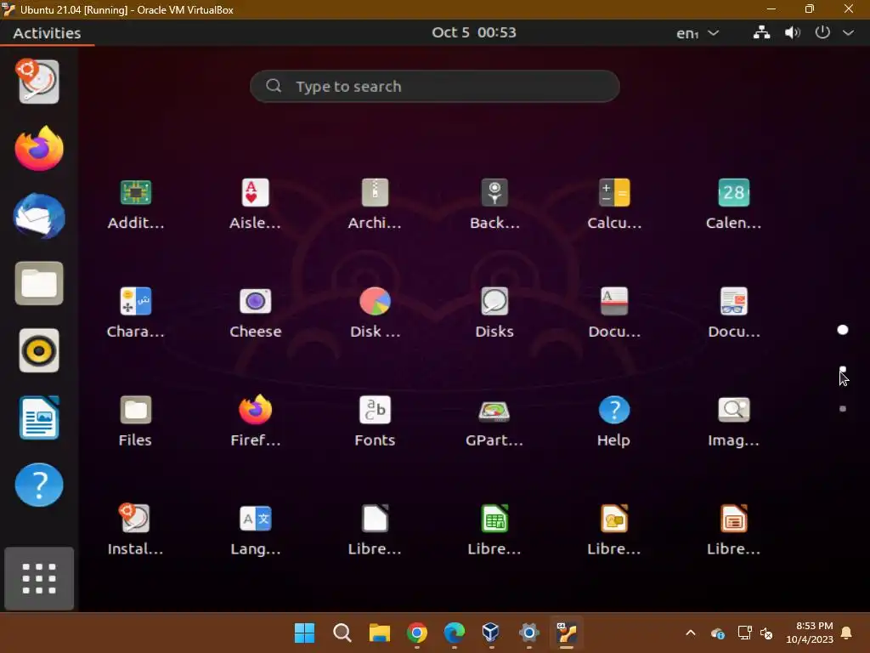Viewport: 870px width, 653px height.
Task: Open Disk Usage Analyzer pie chart icon
Action: (375, 313)
